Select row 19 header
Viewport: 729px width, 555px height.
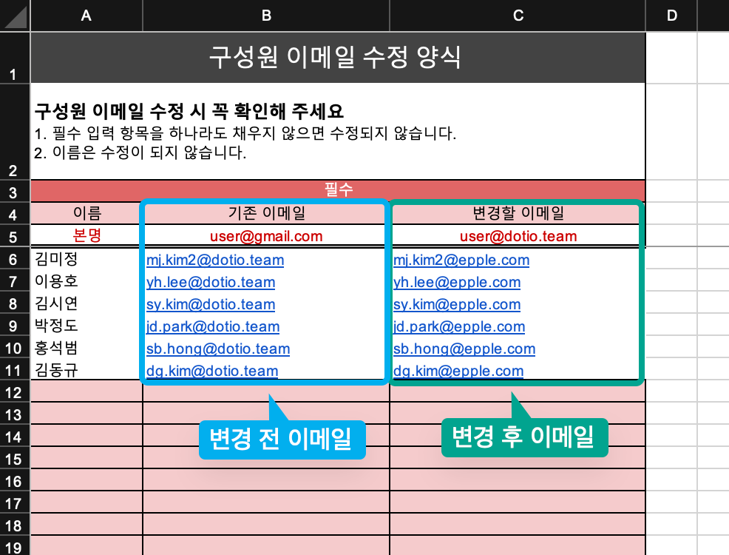click(x=15, y=546)
